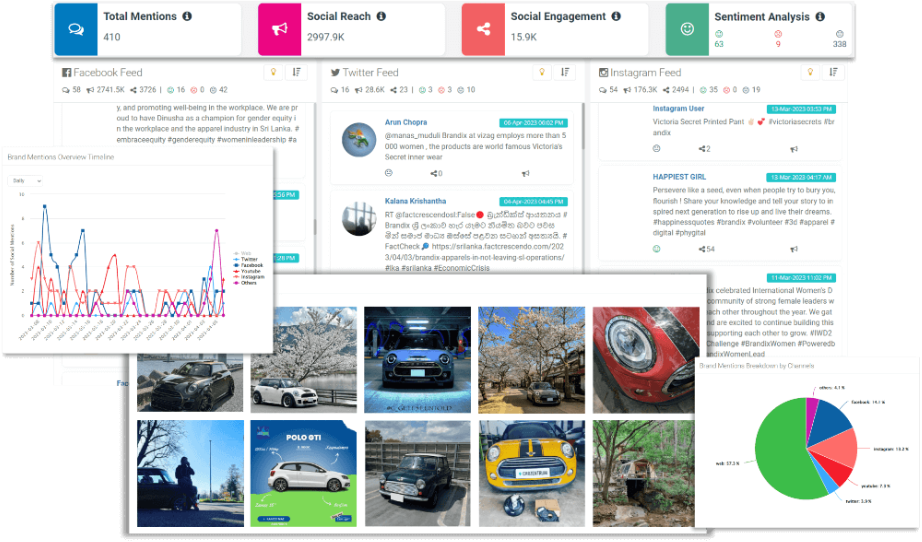Open Sentiment Analysis info tooltip

(820, 17)
